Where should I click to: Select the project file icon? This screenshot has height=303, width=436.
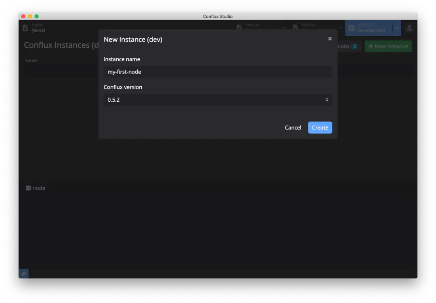[25, 28]
